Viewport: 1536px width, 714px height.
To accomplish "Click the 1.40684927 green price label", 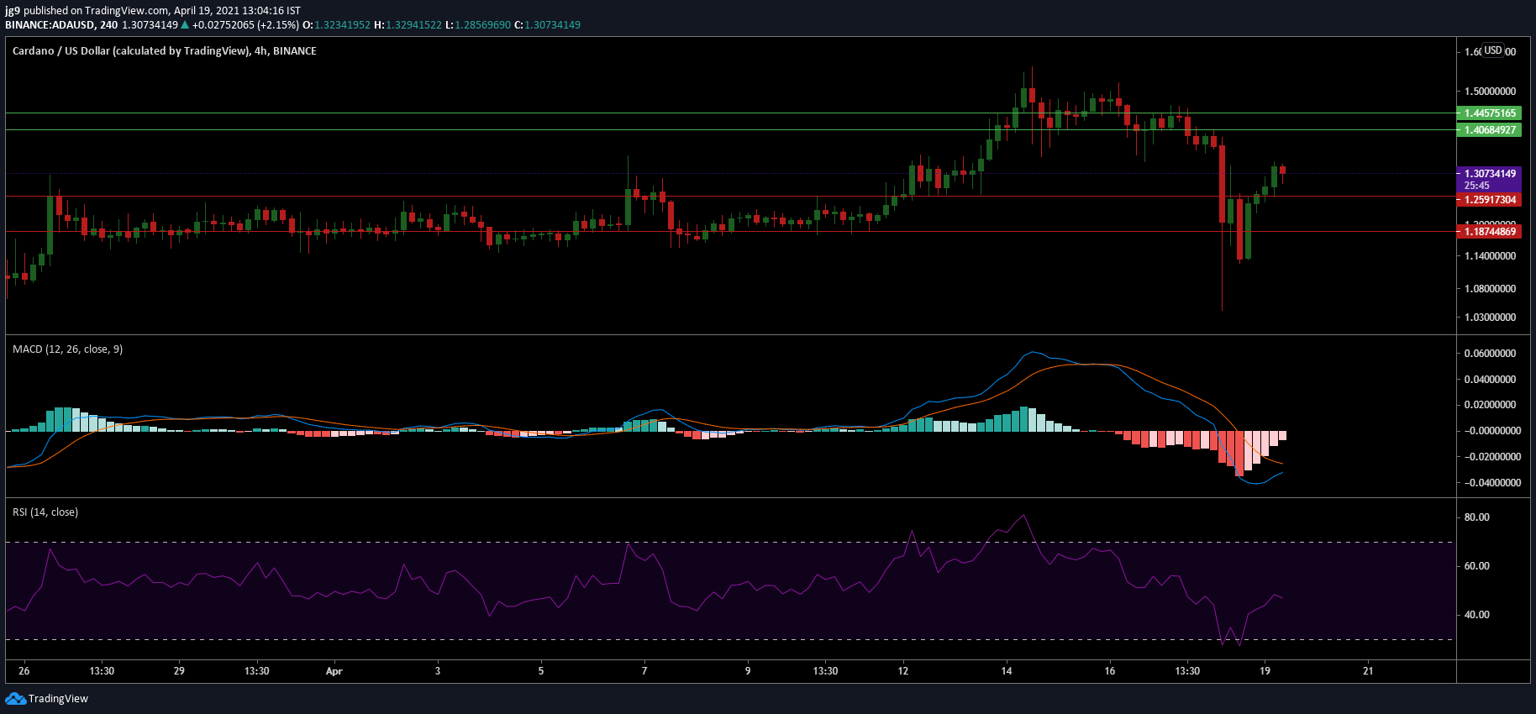I will pyautogui.click(x=1490, y=130).
